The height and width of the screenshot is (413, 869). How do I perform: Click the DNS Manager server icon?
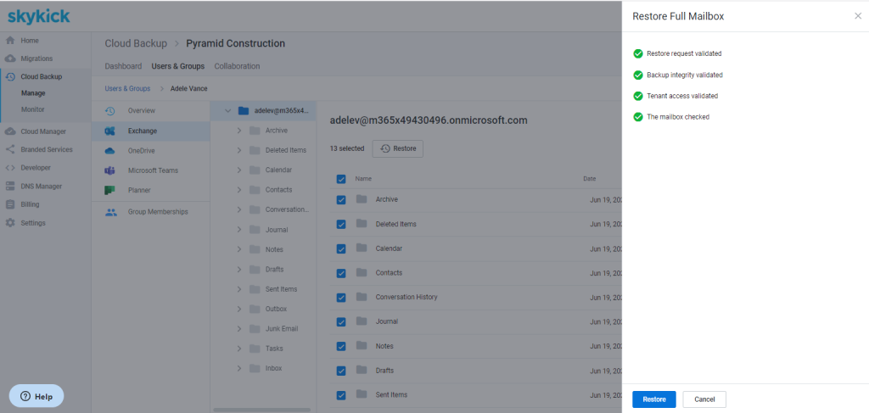[9, 186]
